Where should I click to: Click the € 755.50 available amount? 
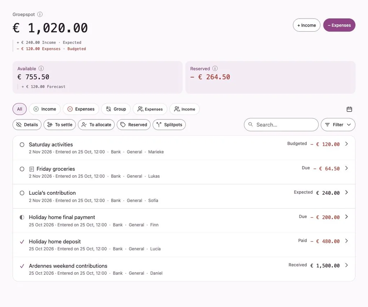tap(33, 77)
